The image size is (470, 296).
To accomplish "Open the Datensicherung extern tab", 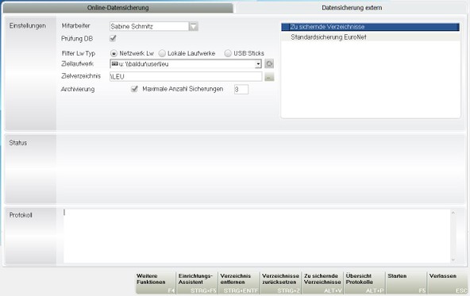I will (x=352, y=8).
